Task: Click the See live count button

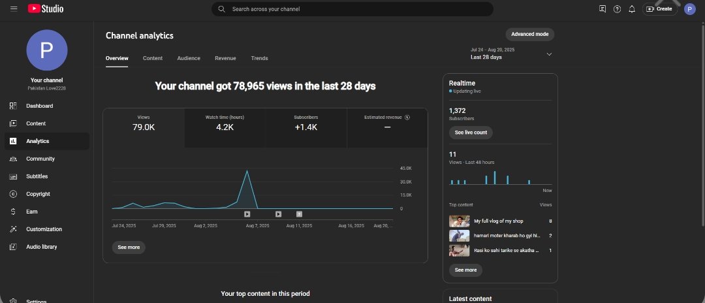Action: click(x=470, y=133)
